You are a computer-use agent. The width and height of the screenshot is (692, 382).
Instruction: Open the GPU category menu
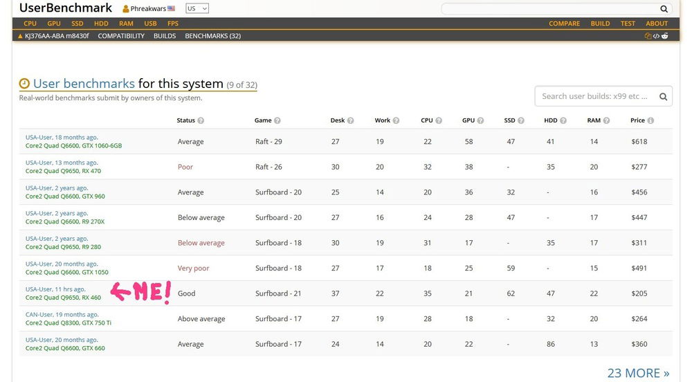54,24
